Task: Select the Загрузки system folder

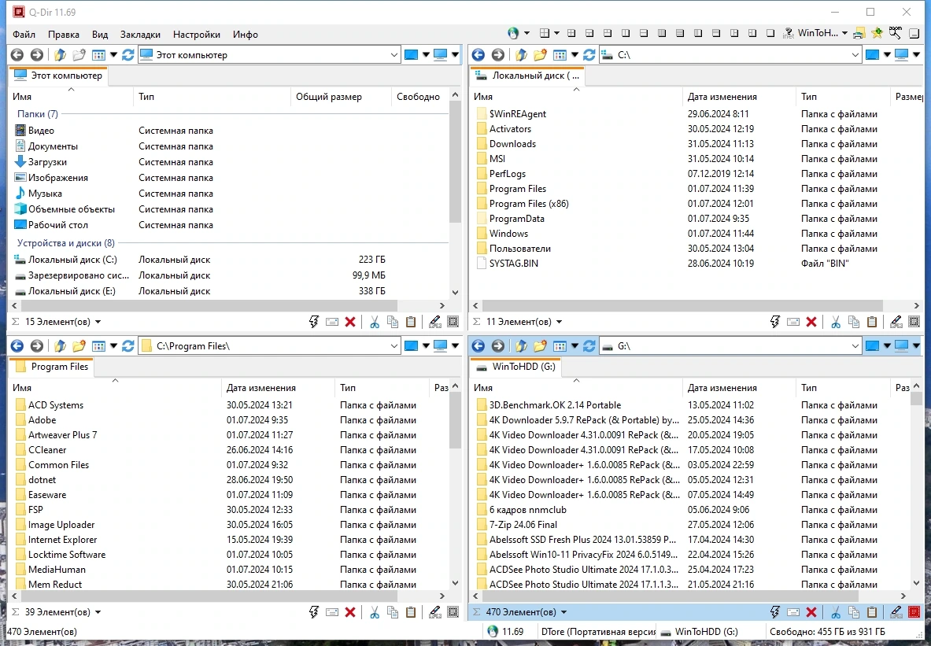Action: 229,162
